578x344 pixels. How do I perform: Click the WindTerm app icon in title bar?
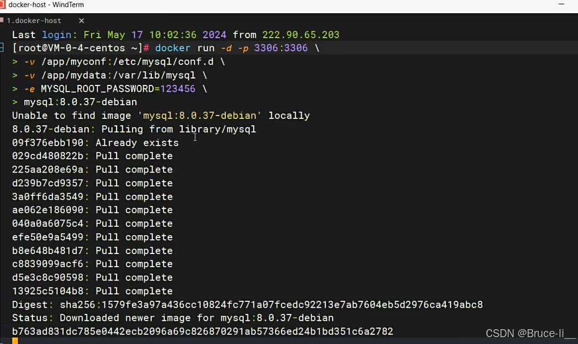click(3, 5)
